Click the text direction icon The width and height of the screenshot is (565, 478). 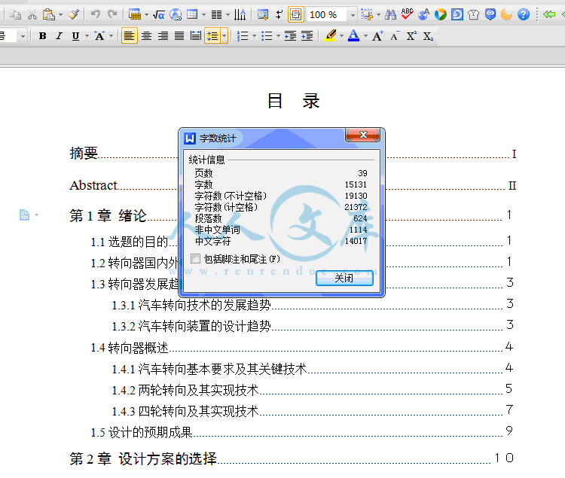pyautogui.click(x=240, y=15)
